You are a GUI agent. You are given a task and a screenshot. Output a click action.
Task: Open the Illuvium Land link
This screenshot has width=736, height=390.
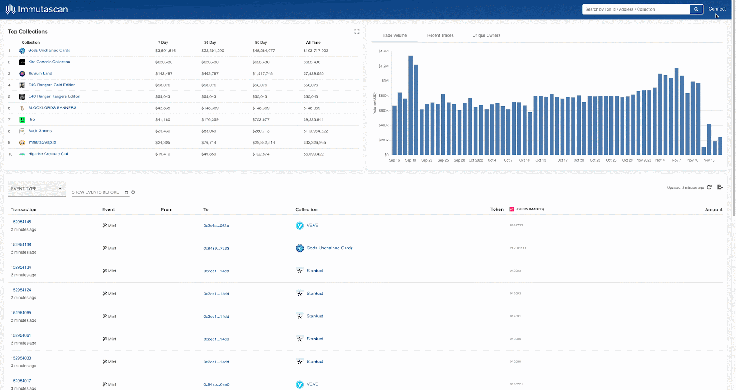coord(40,73)
